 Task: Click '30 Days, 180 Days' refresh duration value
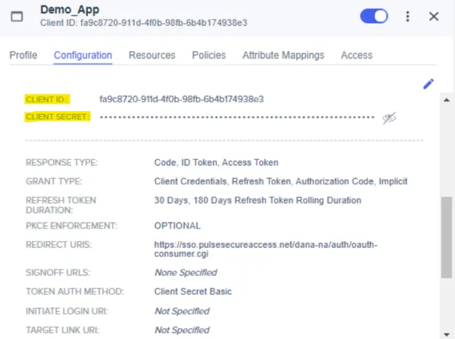click(x=257, y=200)
